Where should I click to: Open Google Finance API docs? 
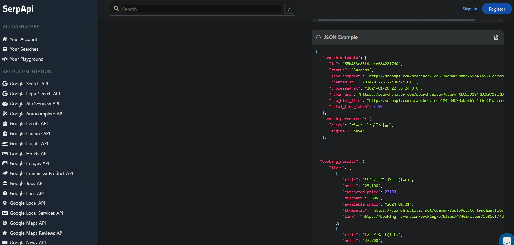tap(30, 133)
